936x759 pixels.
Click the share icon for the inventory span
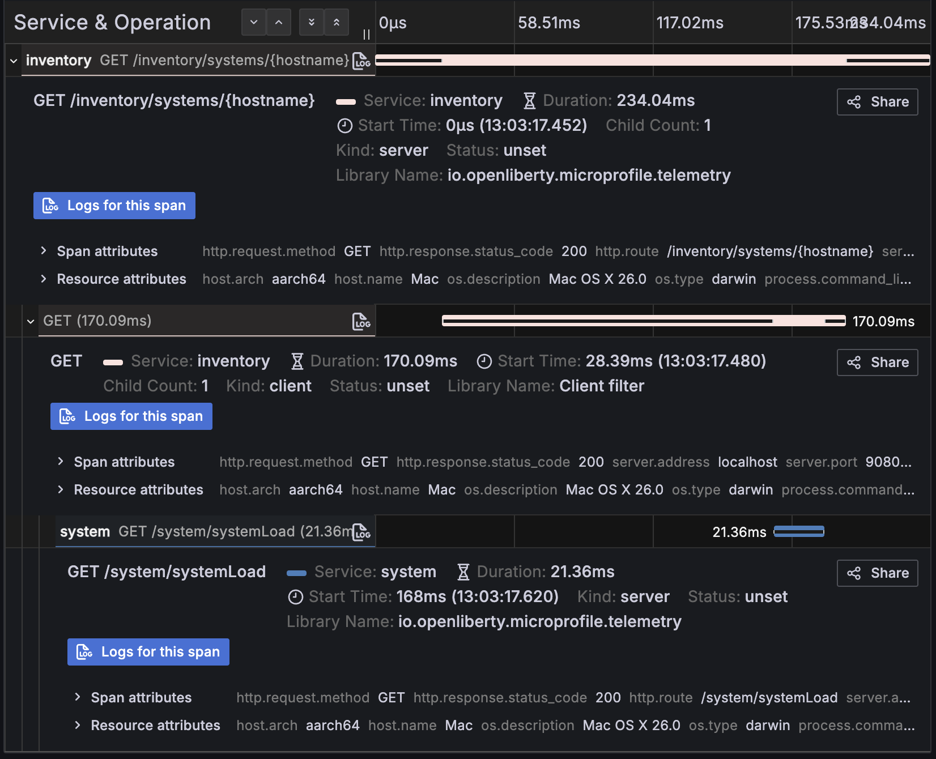coord(854,102)
